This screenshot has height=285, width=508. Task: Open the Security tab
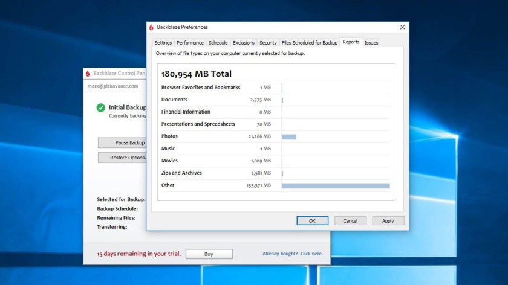click(268, 43)
